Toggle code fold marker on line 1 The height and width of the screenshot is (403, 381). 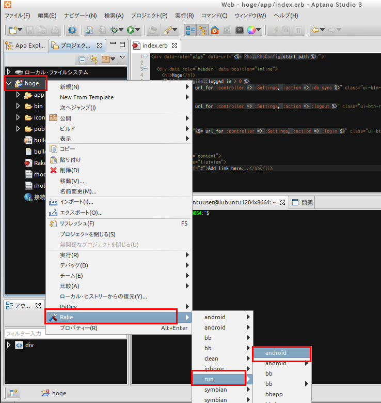click(146, 56)
